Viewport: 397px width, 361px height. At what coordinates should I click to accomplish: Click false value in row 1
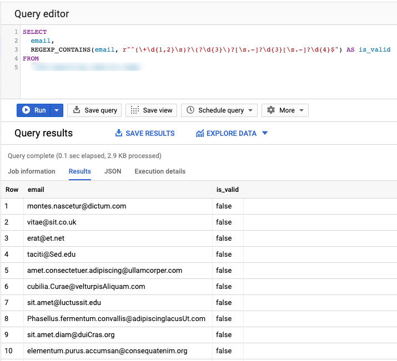[224, 206]
